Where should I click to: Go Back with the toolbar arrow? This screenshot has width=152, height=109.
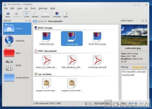(8, 15)
